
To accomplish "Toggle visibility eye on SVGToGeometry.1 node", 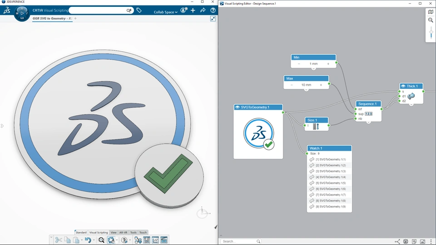I will pos(237,107).
